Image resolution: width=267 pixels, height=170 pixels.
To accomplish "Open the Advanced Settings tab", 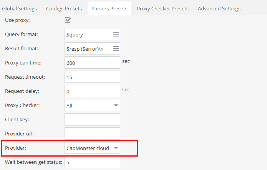I will tap(219, 9).
